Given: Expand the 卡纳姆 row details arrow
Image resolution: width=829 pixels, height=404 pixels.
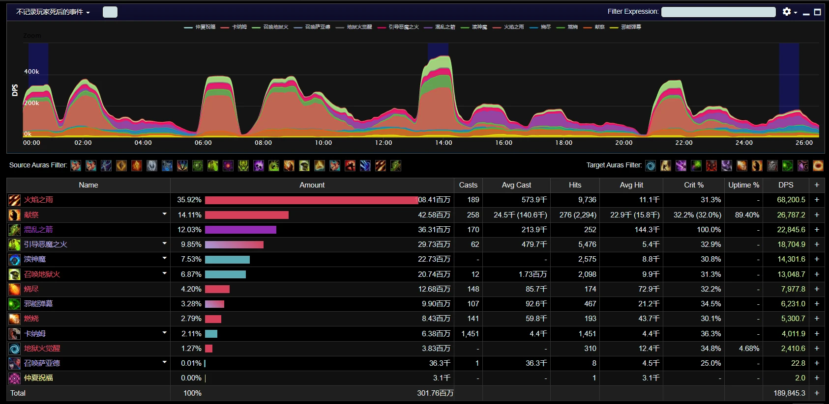Looking at the screenshot, I should click(x=165, y=333).
